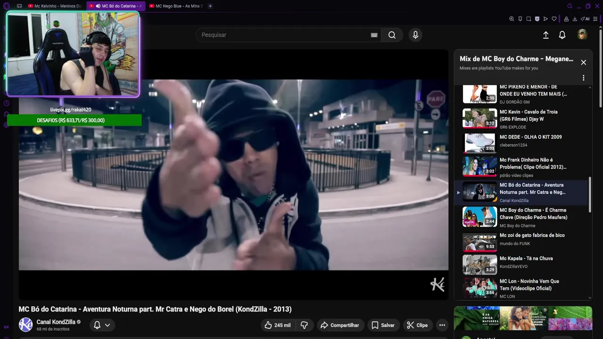Click the Clipe scissors button
This screenshot has height=339, width=603.
click(x=417, y=325)
